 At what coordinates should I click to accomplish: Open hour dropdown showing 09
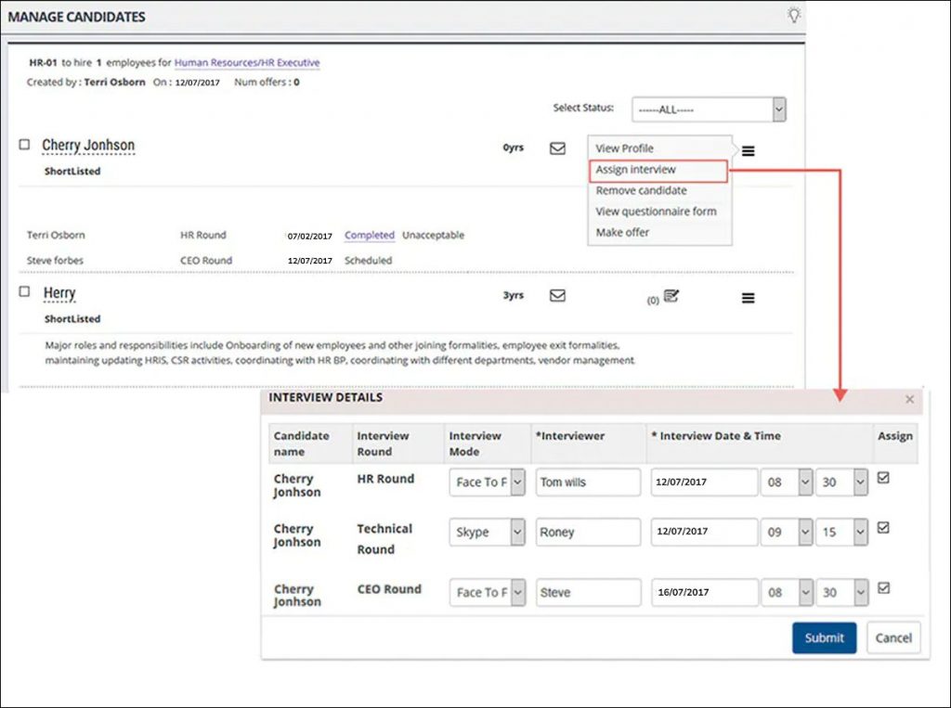coord(787,532)
